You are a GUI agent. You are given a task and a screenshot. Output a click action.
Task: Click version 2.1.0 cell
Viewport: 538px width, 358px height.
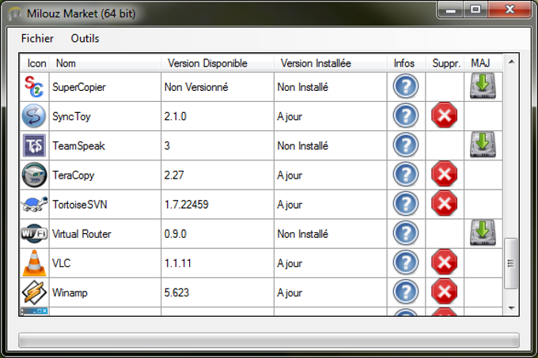[x=218, y=116]
